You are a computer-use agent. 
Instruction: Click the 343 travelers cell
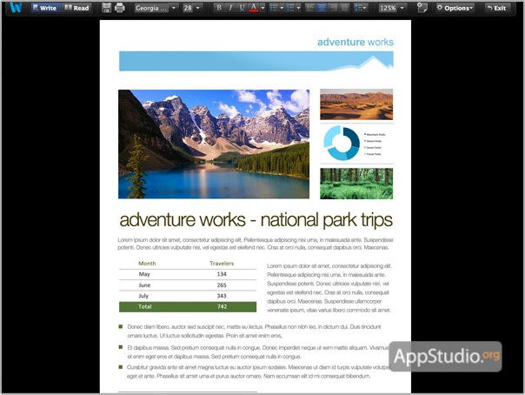click(222, 296)
